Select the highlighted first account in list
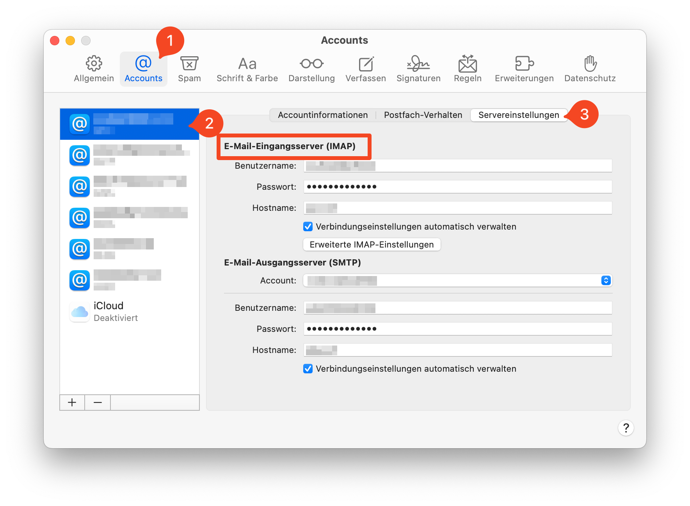Image resolution: width=690 pixels, height=506 pixels. tap(130, 124)
